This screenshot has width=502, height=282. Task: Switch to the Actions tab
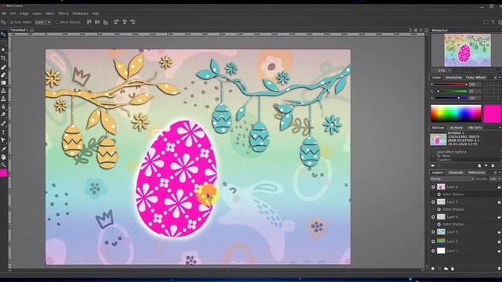pos(456,128)
